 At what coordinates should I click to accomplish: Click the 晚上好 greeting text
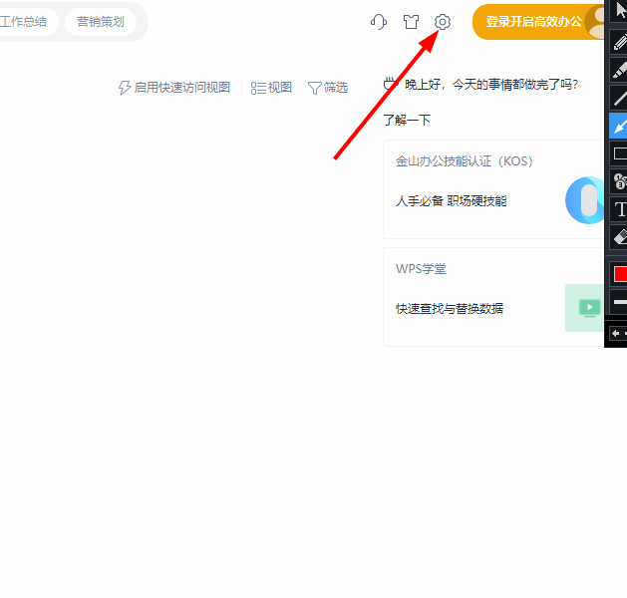pos(491,85)
